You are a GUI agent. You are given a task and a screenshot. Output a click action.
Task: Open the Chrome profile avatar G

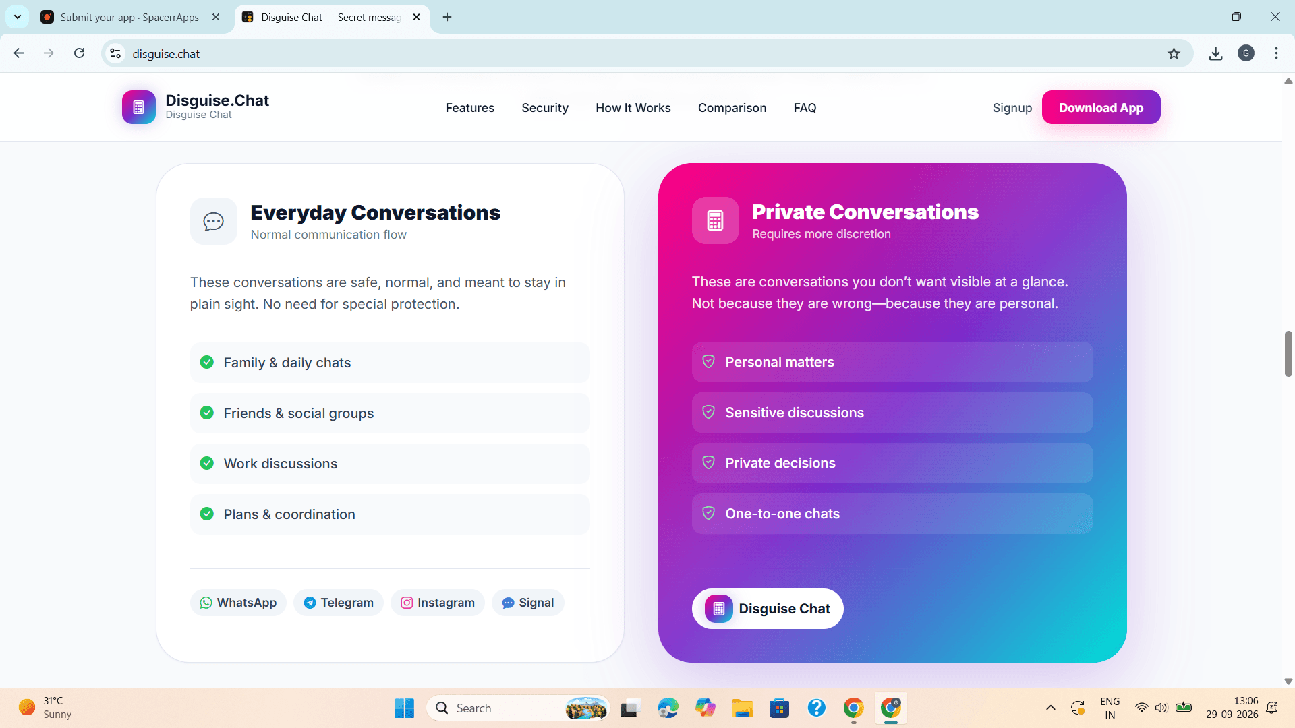point(1246,53)
